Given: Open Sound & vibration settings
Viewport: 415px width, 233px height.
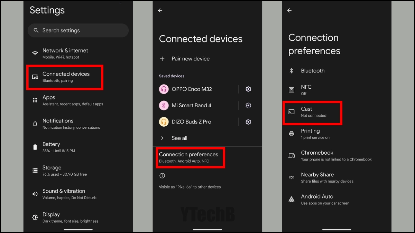Looking at the screenshot, I should 78,194.
